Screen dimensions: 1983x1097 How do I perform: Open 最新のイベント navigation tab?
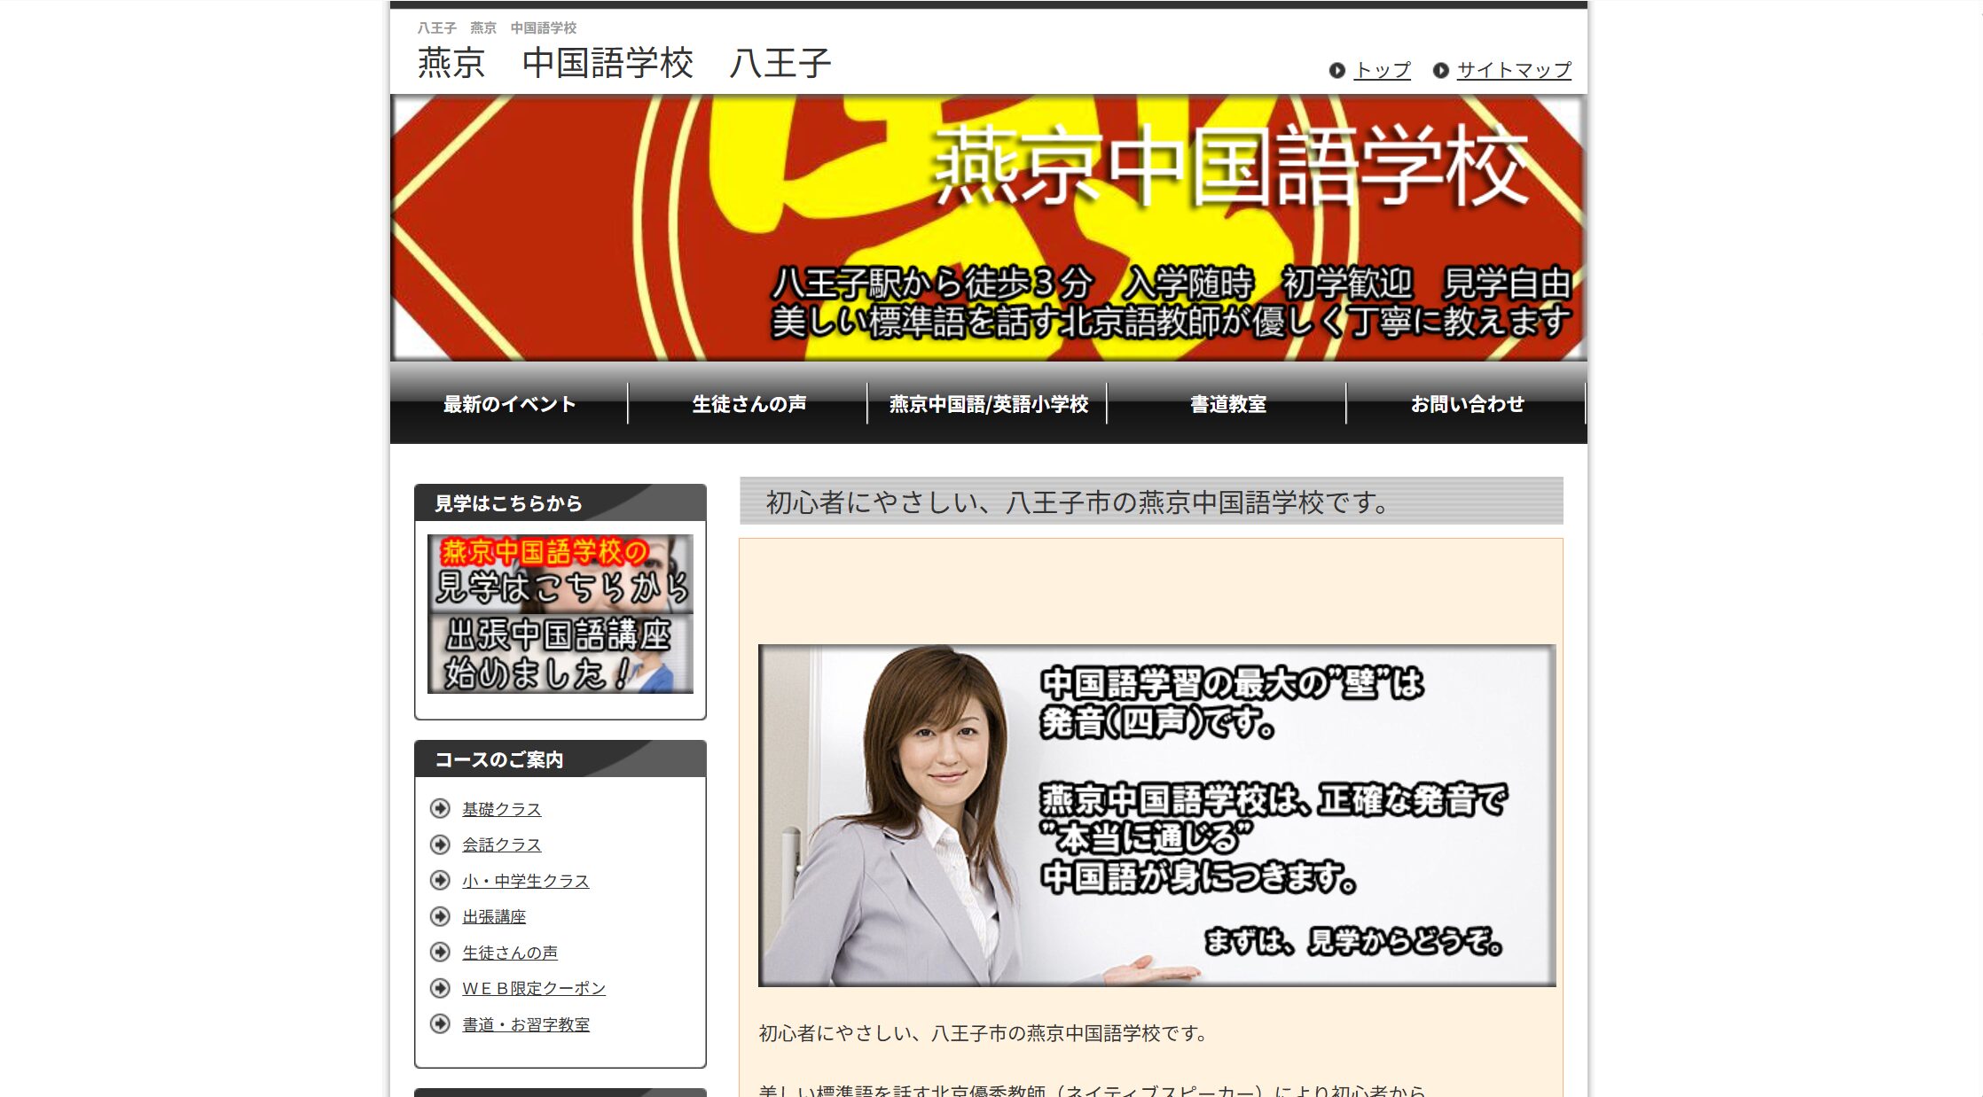coord(509,404)
